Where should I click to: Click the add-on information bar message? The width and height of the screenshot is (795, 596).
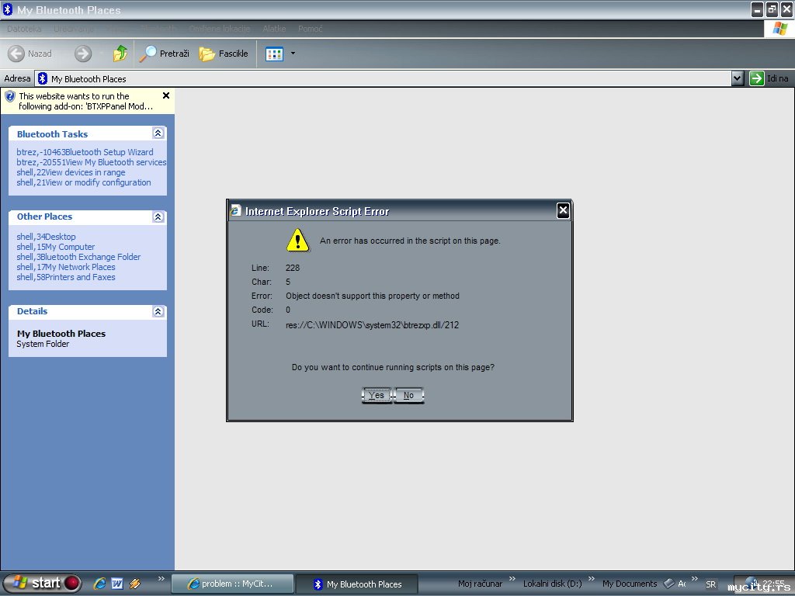coord(85,101)
